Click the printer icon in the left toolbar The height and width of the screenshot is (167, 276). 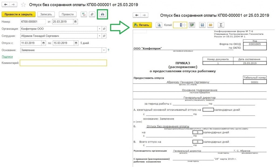(x=102, y=14)
